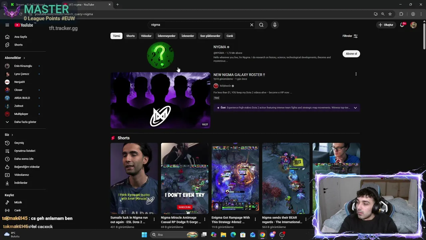Select the İzlenenler filter chip
This screenshot has width=426, height=240.
(x=188, y=36)
